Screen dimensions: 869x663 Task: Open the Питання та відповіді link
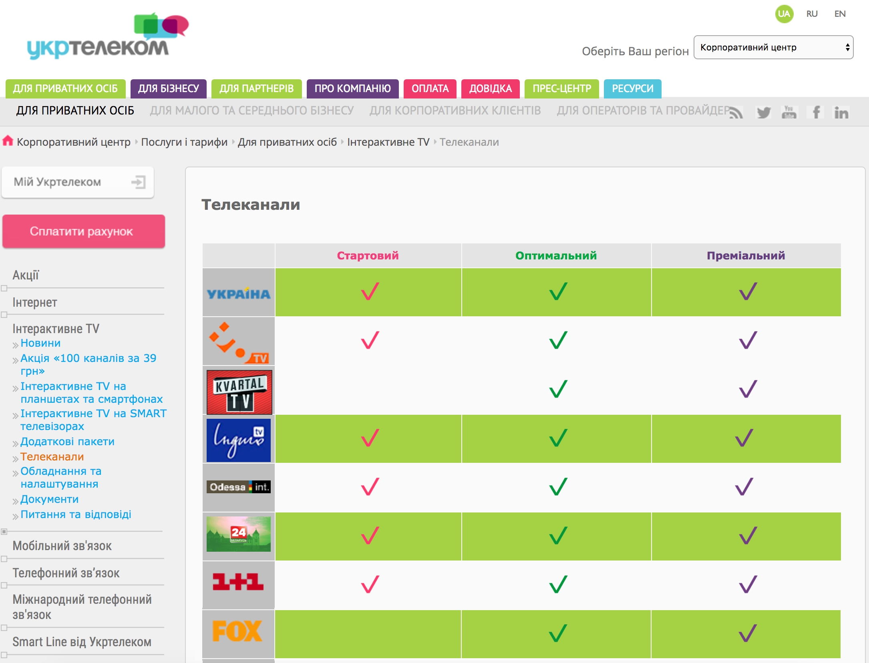(76, 514)
